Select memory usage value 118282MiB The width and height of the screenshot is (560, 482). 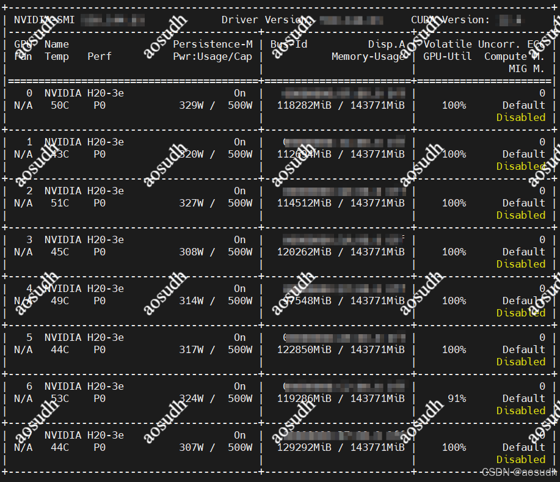(304, 106)
